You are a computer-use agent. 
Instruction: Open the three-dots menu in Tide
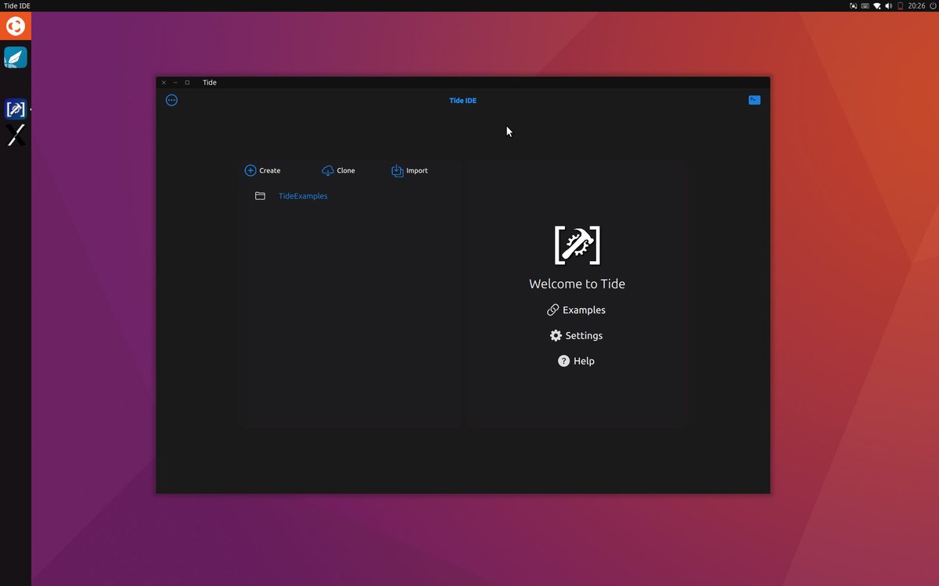click(x=171, y=100)
